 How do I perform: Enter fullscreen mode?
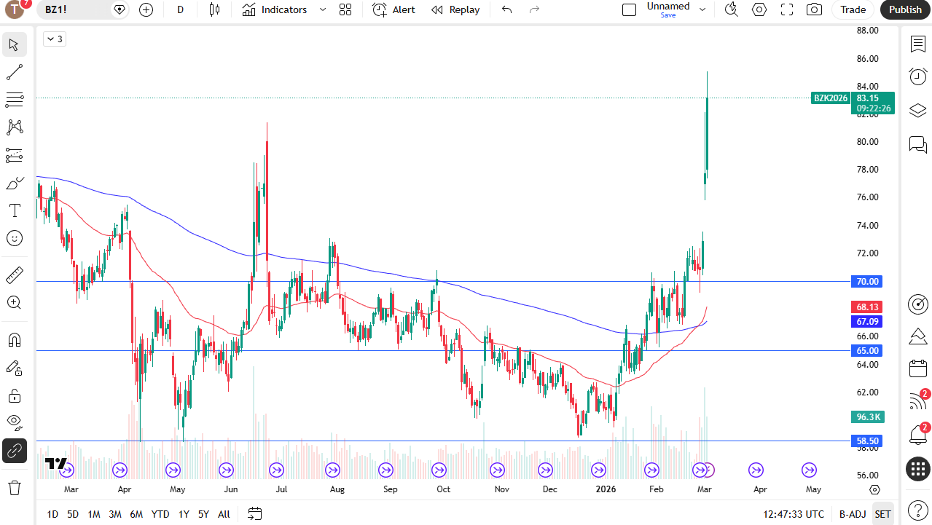(x=787, y=9)
